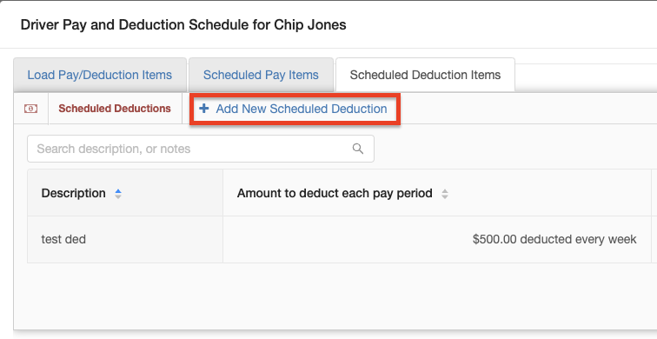Image resolution: width=657 pixels, height=339 pixels.
Task: Select the red Scheduled Deductions sub-tab
Action: (115, 109)
